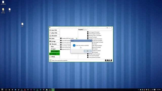Toggle Explore All of GTA V checkbox
This screenshot has width=162, height=91.
tap(61, 49)
